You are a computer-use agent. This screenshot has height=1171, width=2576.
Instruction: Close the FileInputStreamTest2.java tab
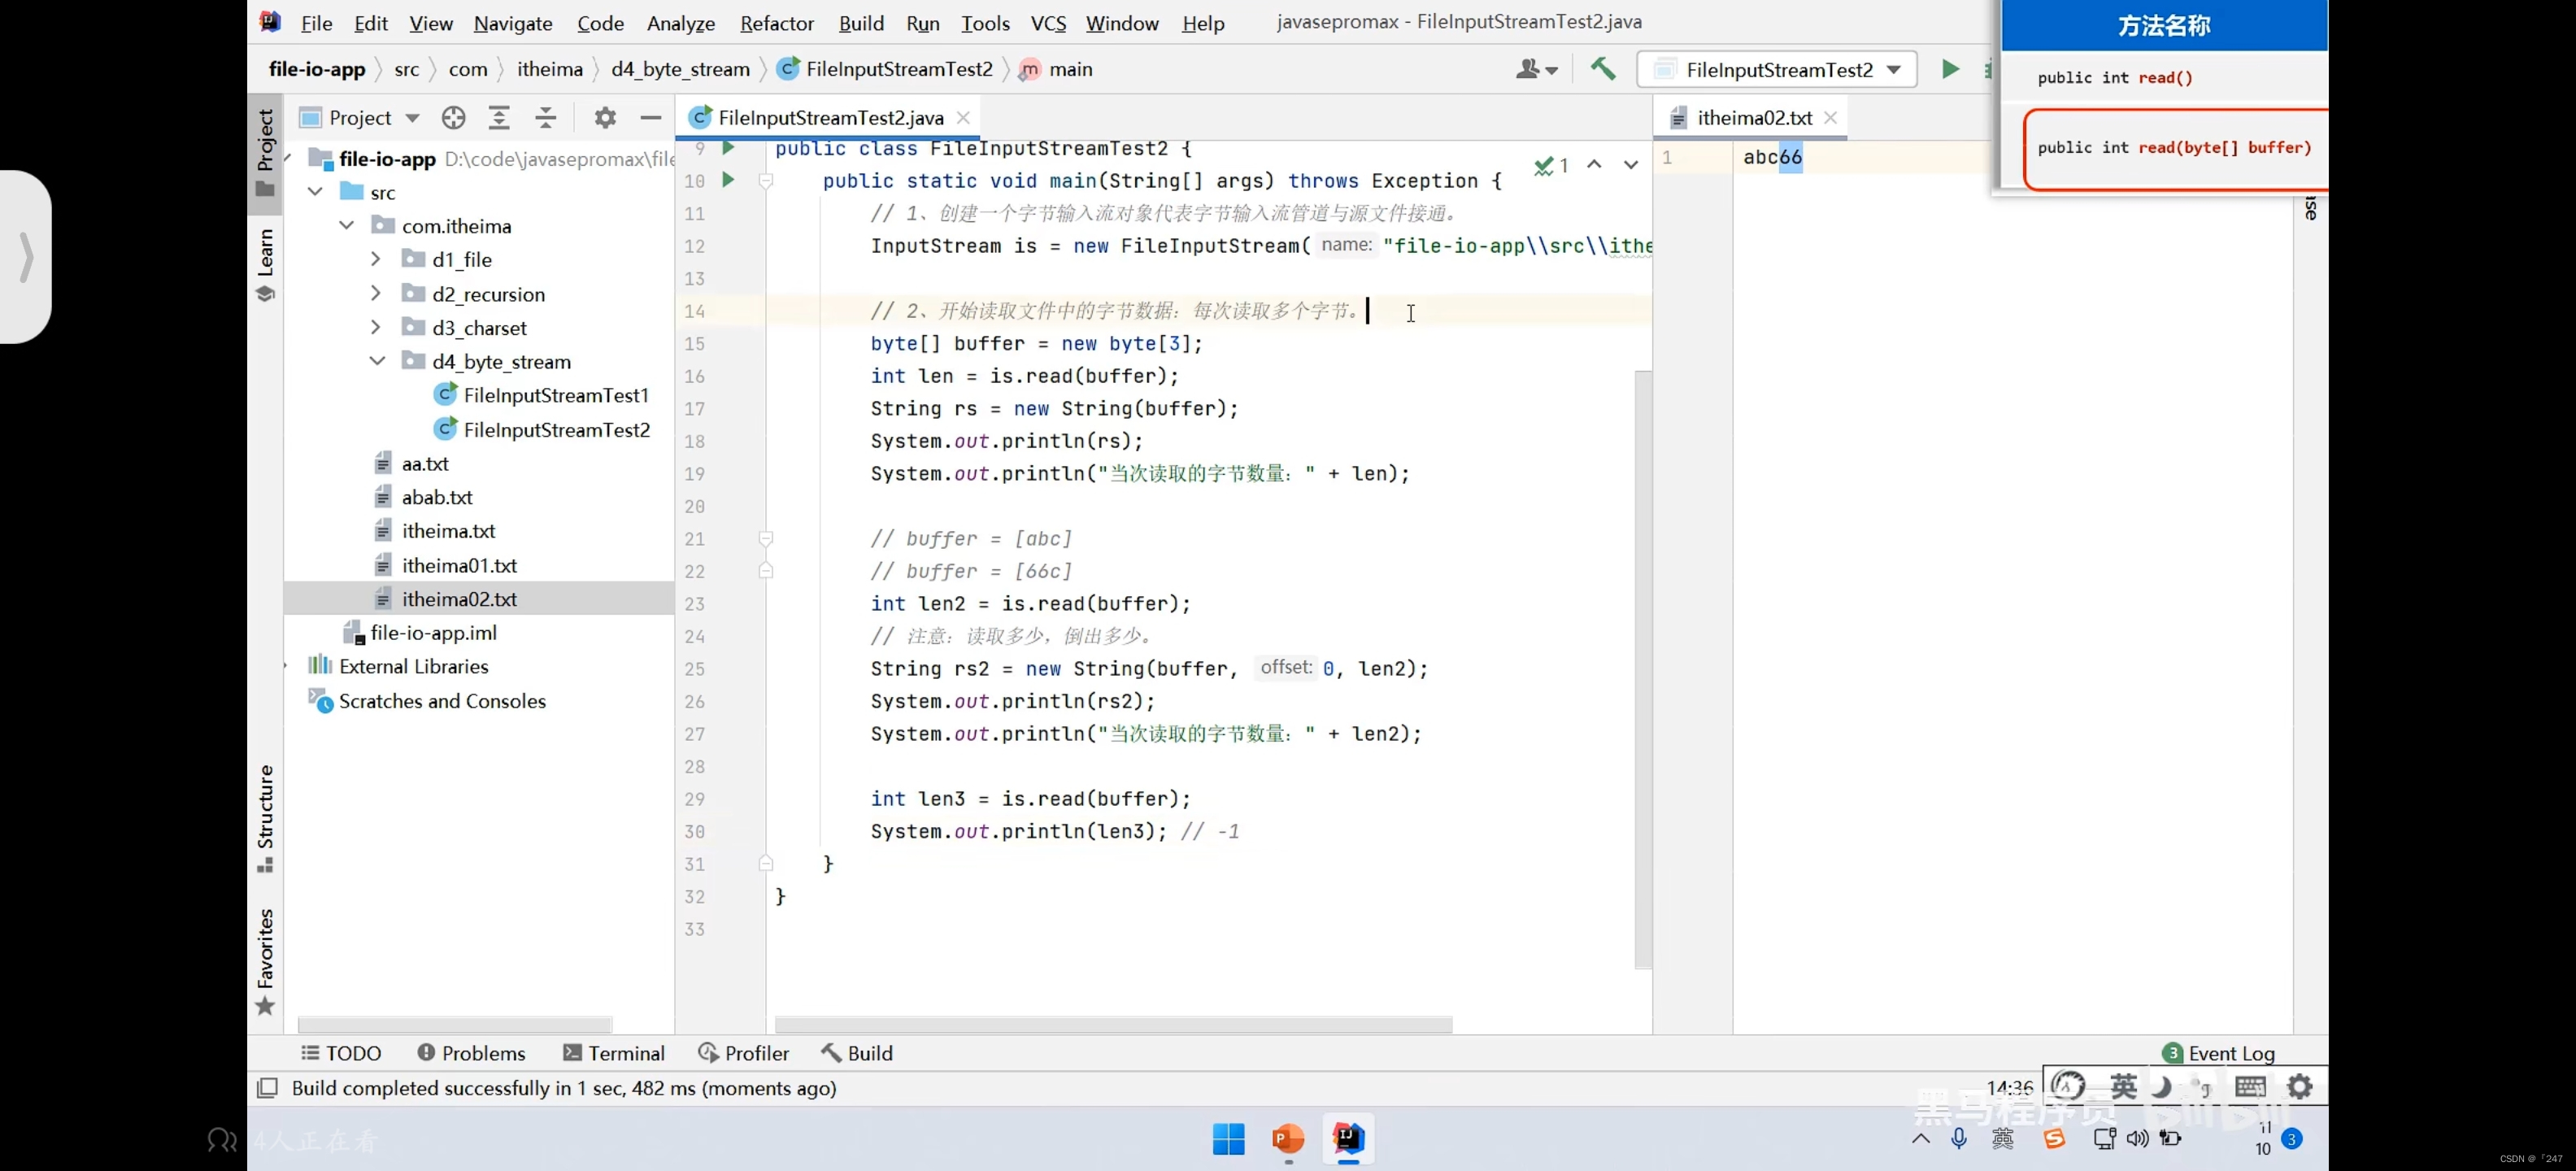point(963,118)
